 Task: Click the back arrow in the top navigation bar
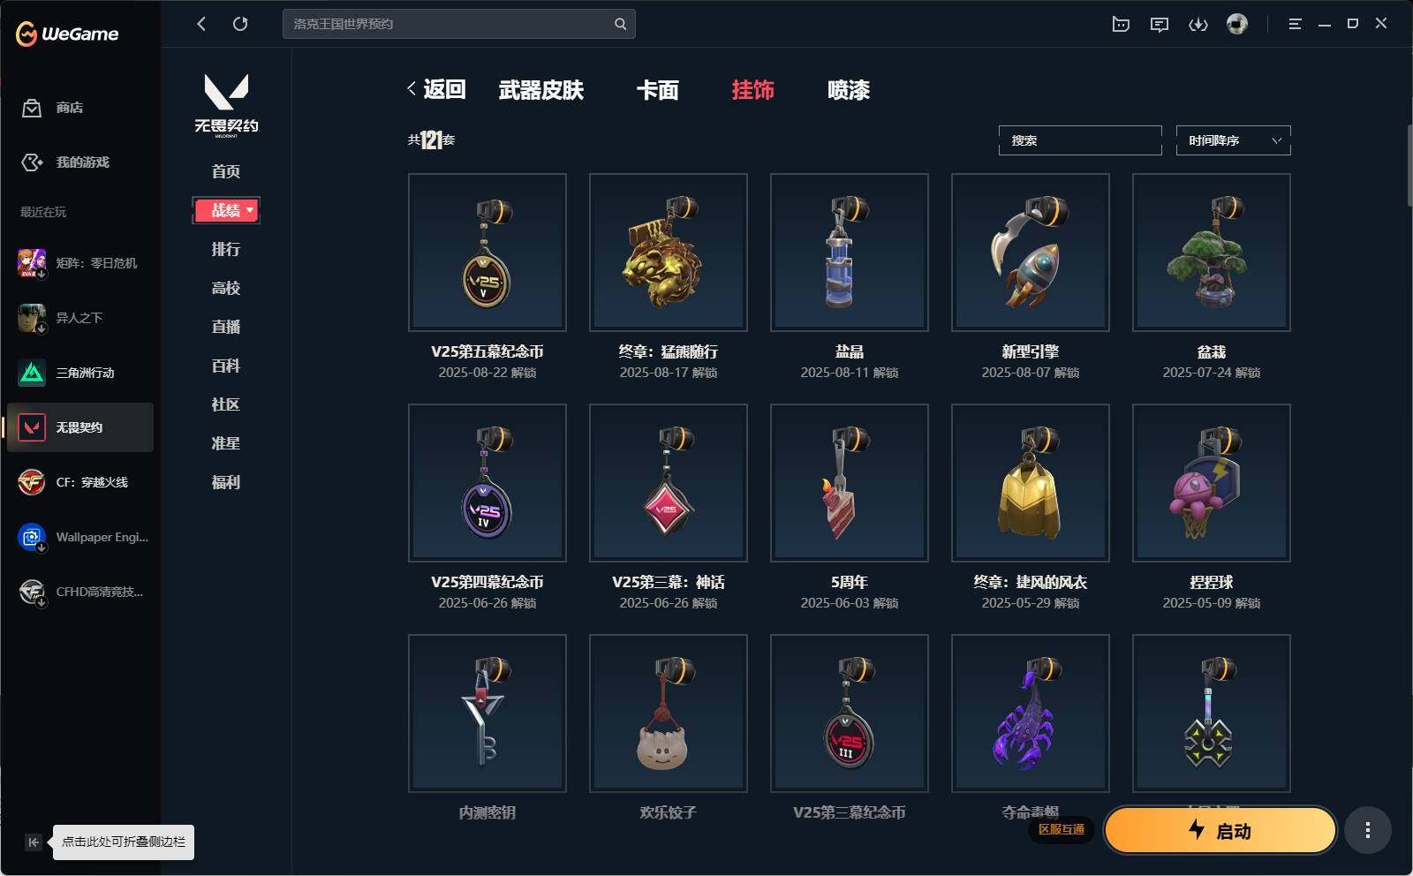tap(201, 24)
